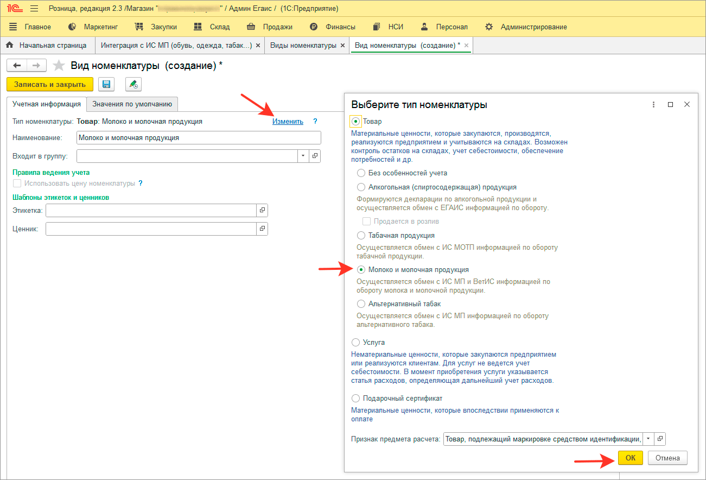Switch to Значения по умолчанию tab
This screenshot has height=480, width=706.
coord(132,104)
